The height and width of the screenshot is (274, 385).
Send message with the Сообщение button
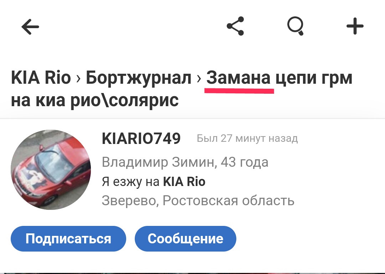click(185, 239)
